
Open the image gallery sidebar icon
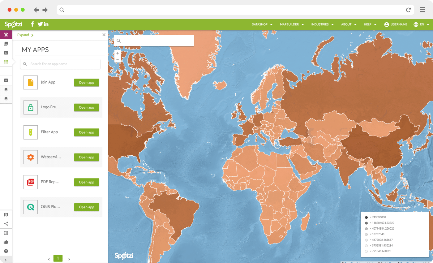coord(6,44)
